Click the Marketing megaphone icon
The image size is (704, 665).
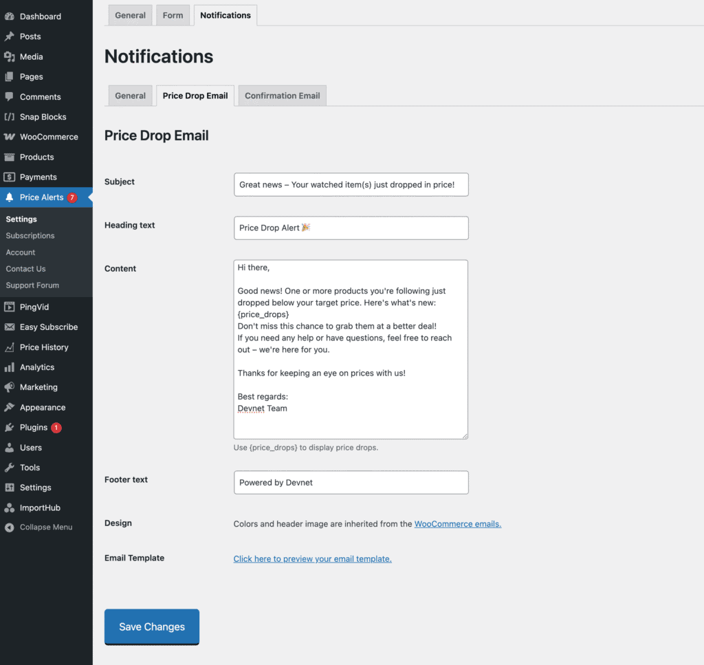[x=10, y=387]
